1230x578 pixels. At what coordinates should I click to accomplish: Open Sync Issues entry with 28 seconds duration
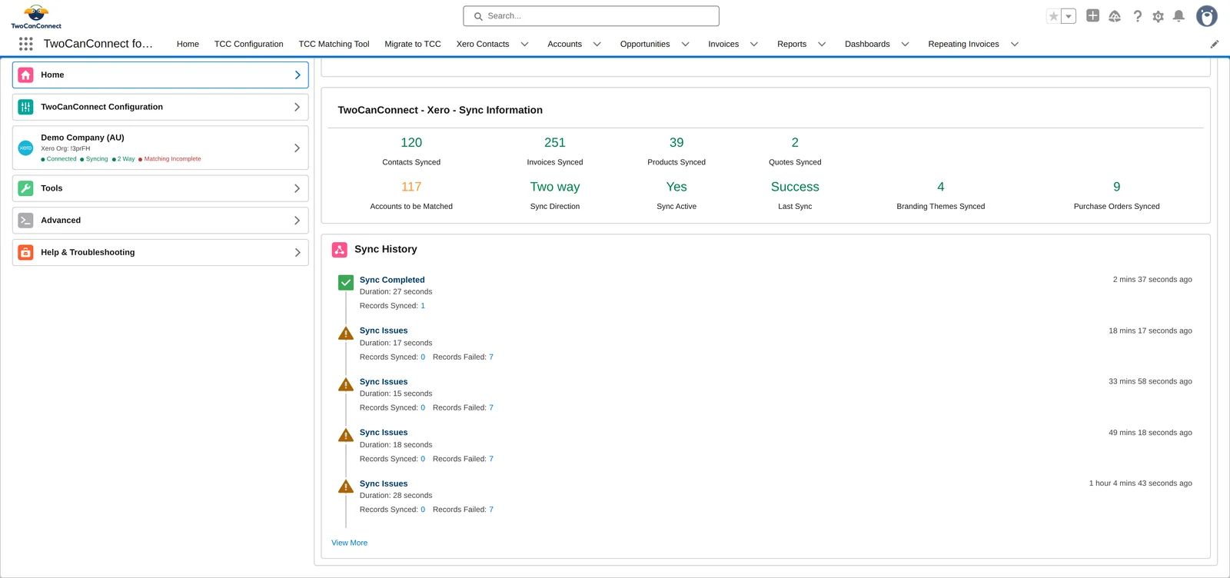(384, 483)
